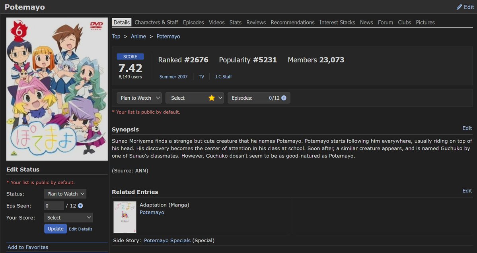Click the TV type link
The image size is (477, 253).
tap(201, 77)
